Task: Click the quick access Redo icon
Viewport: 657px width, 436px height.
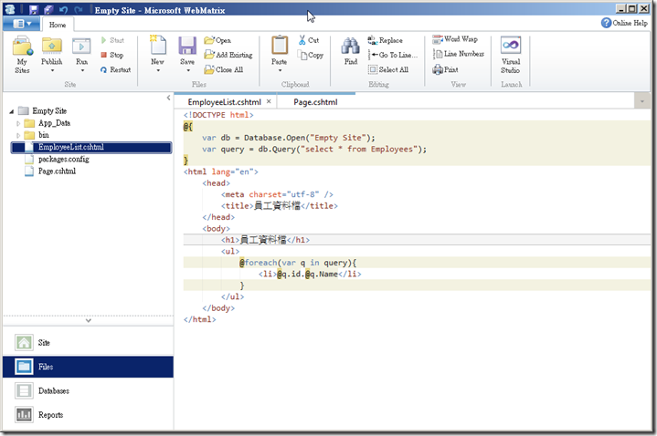Action: point(79,10)
